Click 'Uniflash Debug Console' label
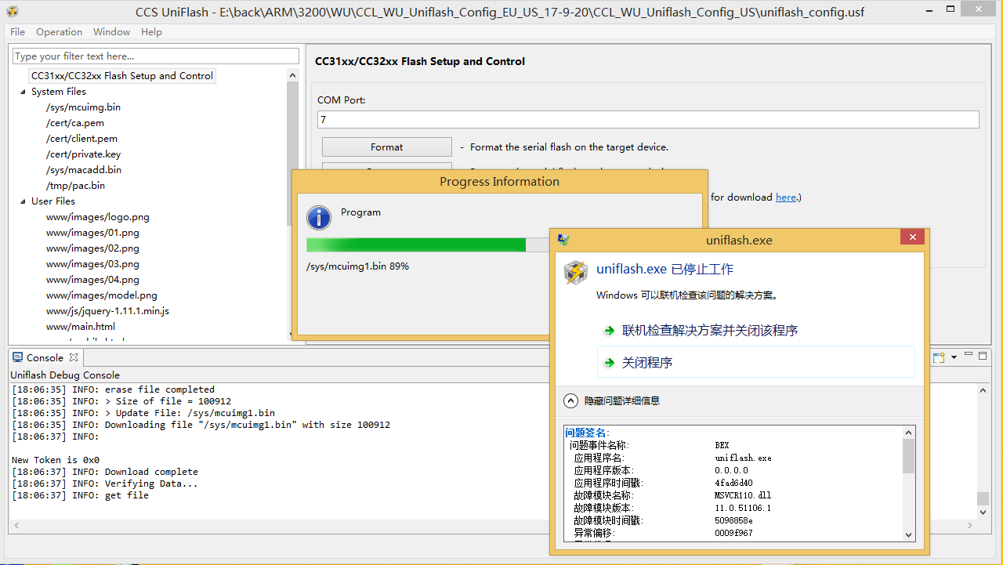Image resolution: width=1003 pixels, height=565 pixels. (x=65, y=375)
